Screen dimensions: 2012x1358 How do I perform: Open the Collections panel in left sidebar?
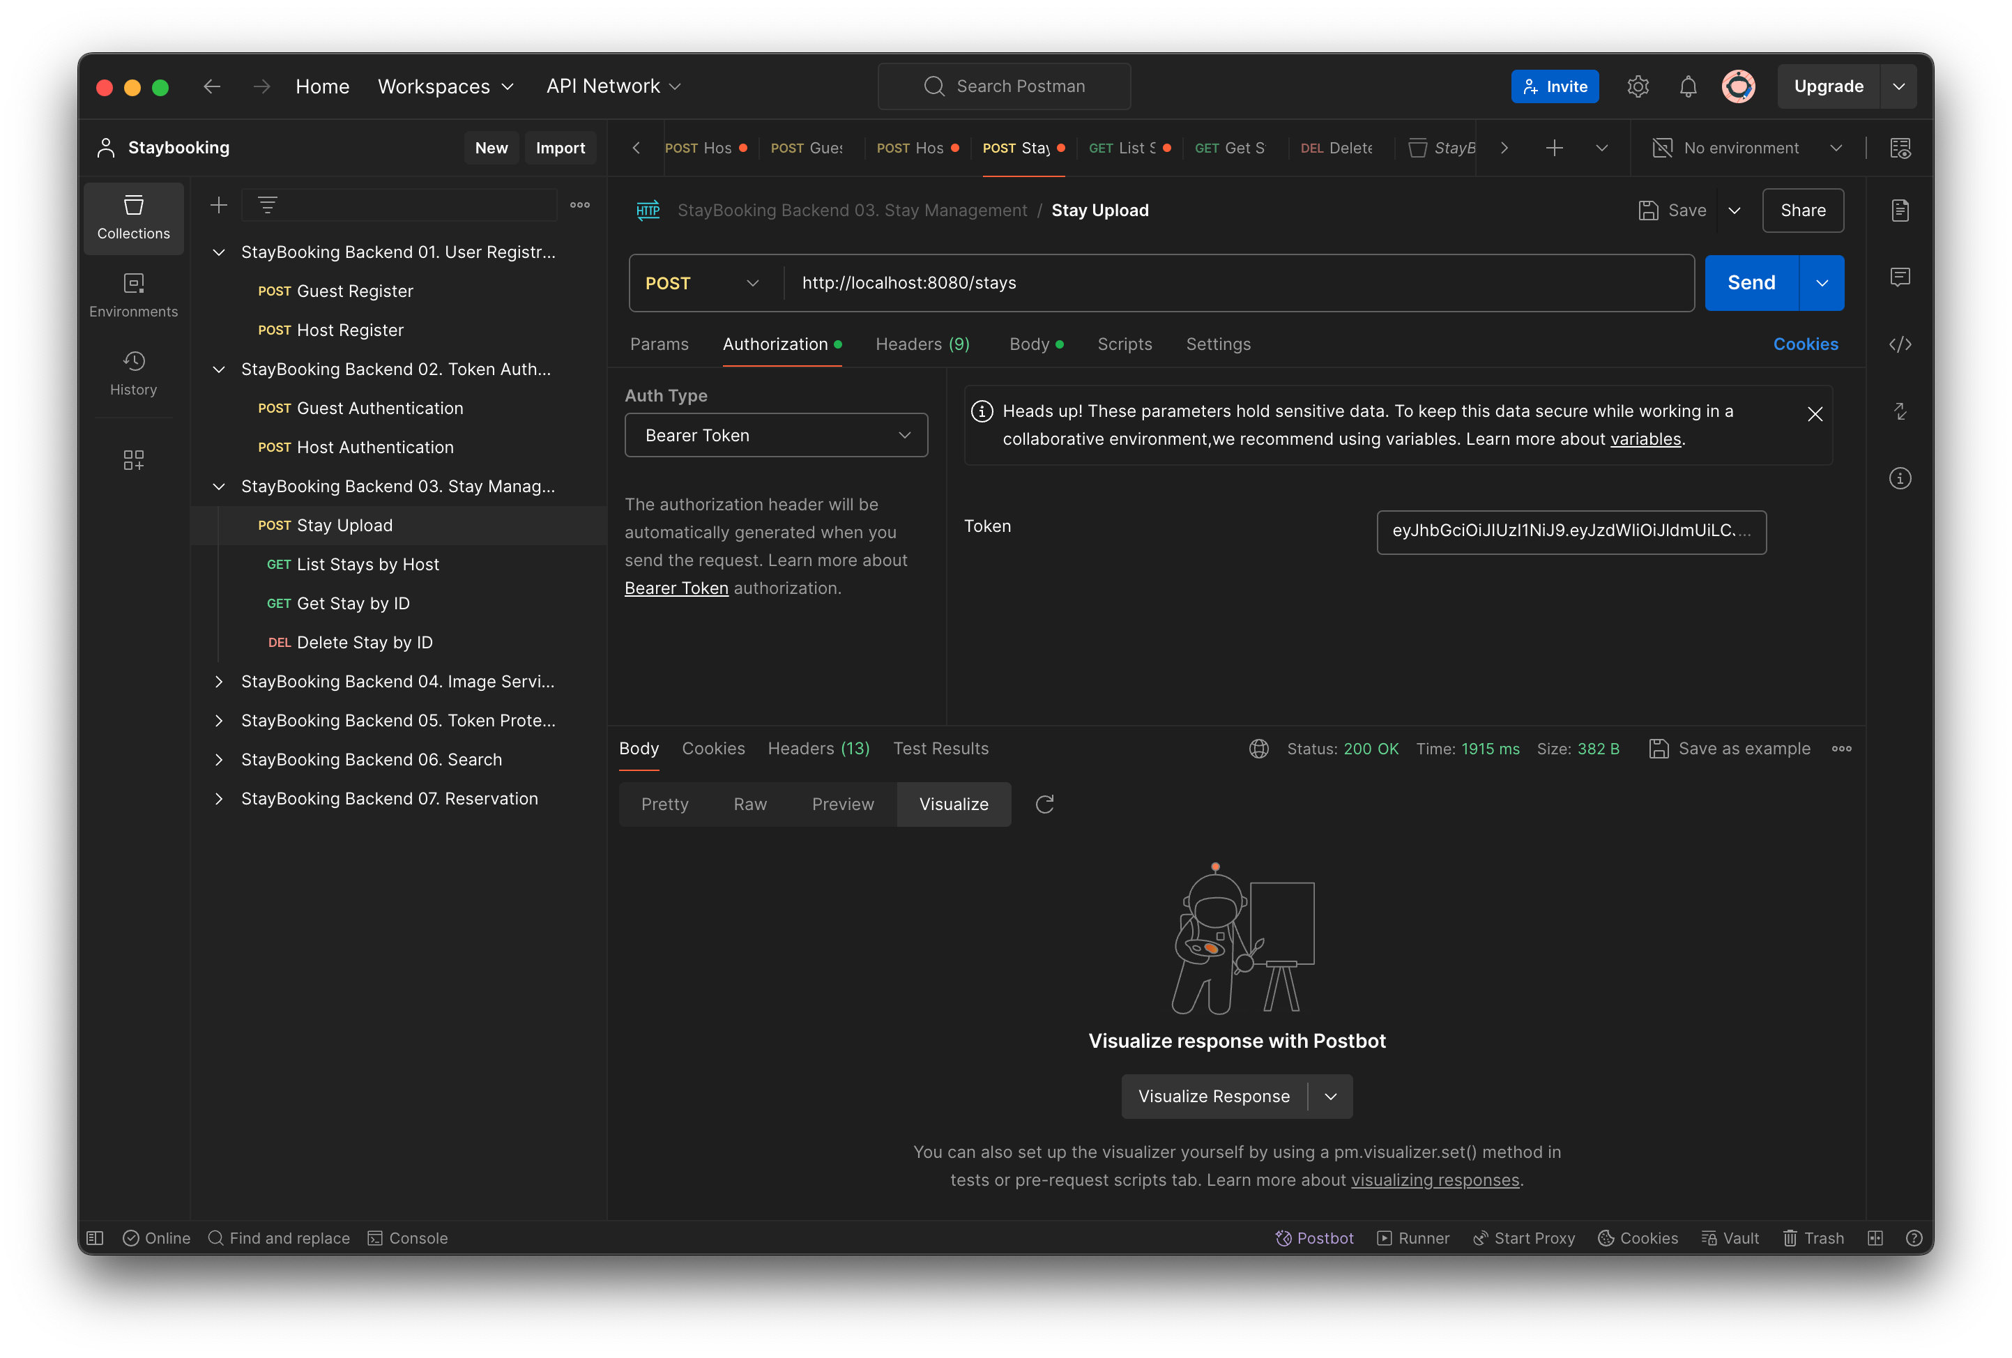click(133, 218)
